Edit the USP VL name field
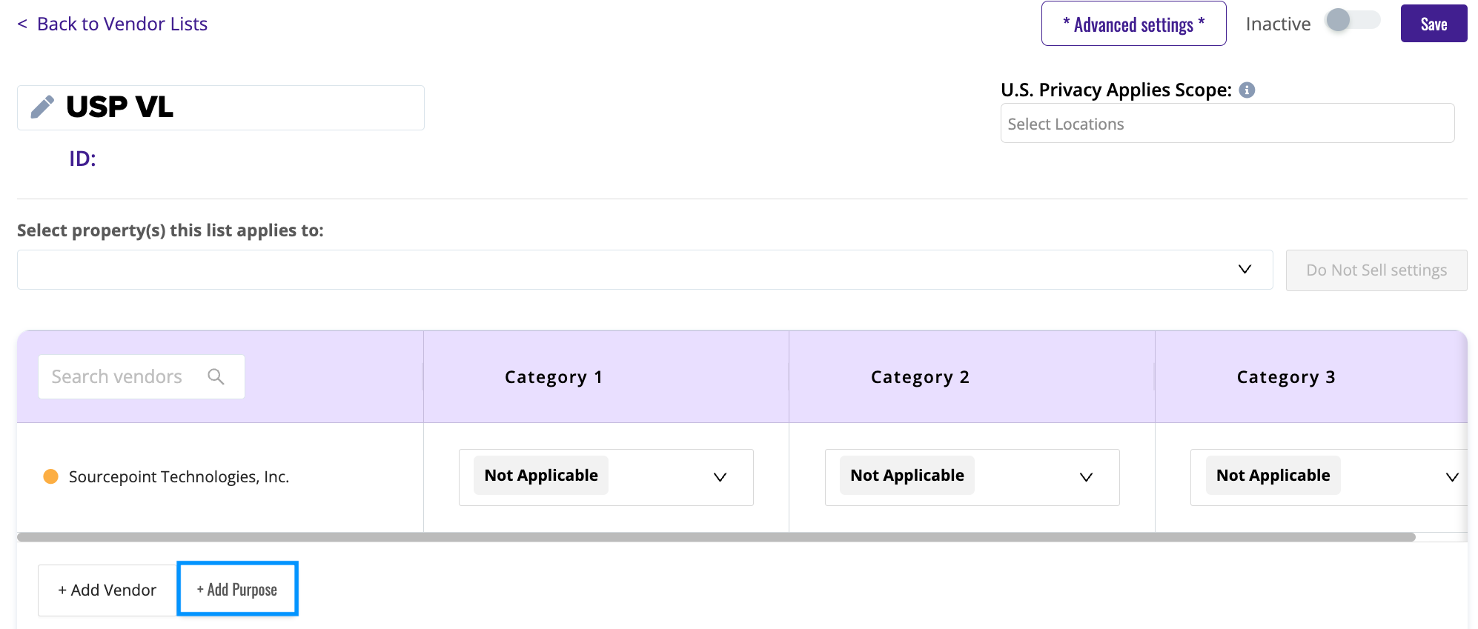This screenshot has width=1478, height=629. pos(221,107)
